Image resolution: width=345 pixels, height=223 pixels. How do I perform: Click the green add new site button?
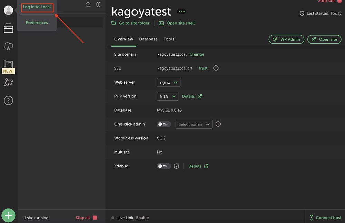pyautogui.click(x=8, y=216)
